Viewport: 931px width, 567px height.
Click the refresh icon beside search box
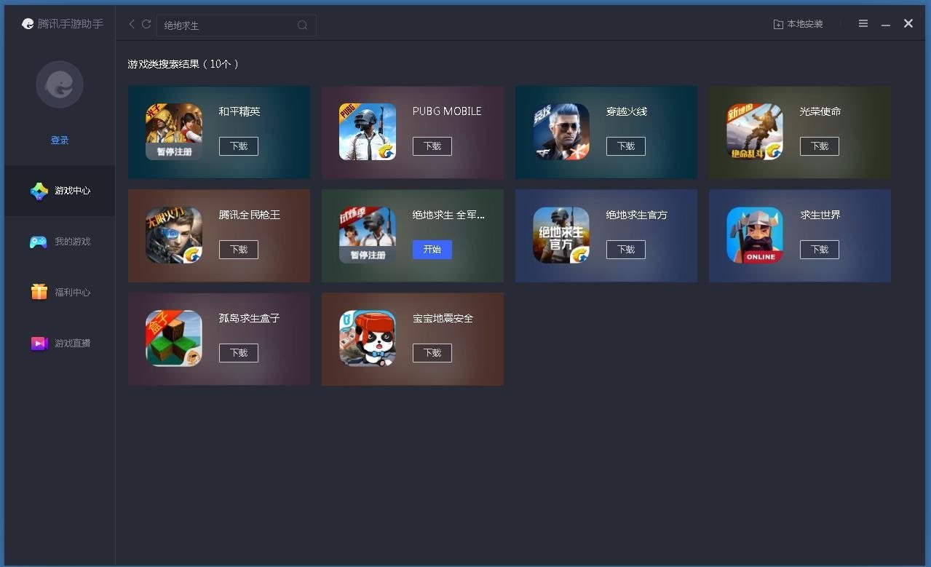(146, 24)
